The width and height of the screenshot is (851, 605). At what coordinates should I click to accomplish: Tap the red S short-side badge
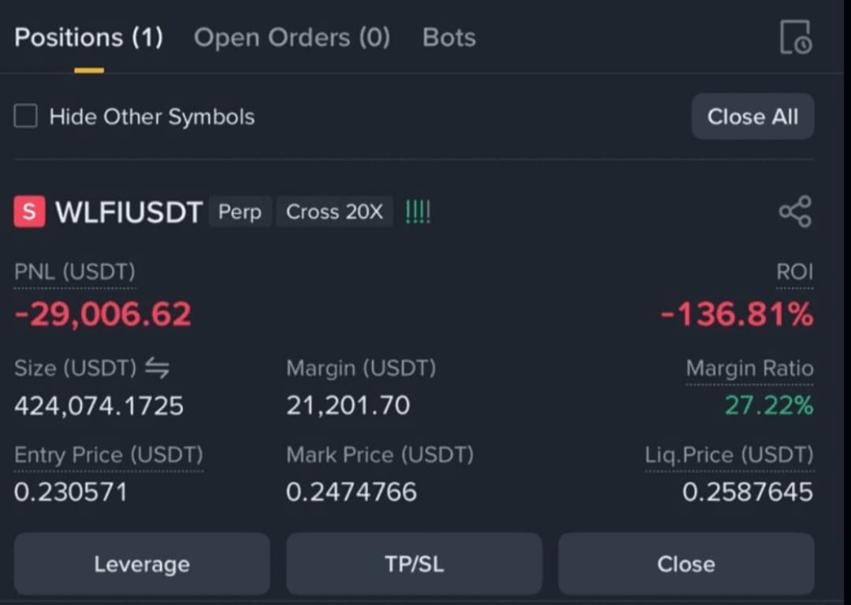point(29,212)
